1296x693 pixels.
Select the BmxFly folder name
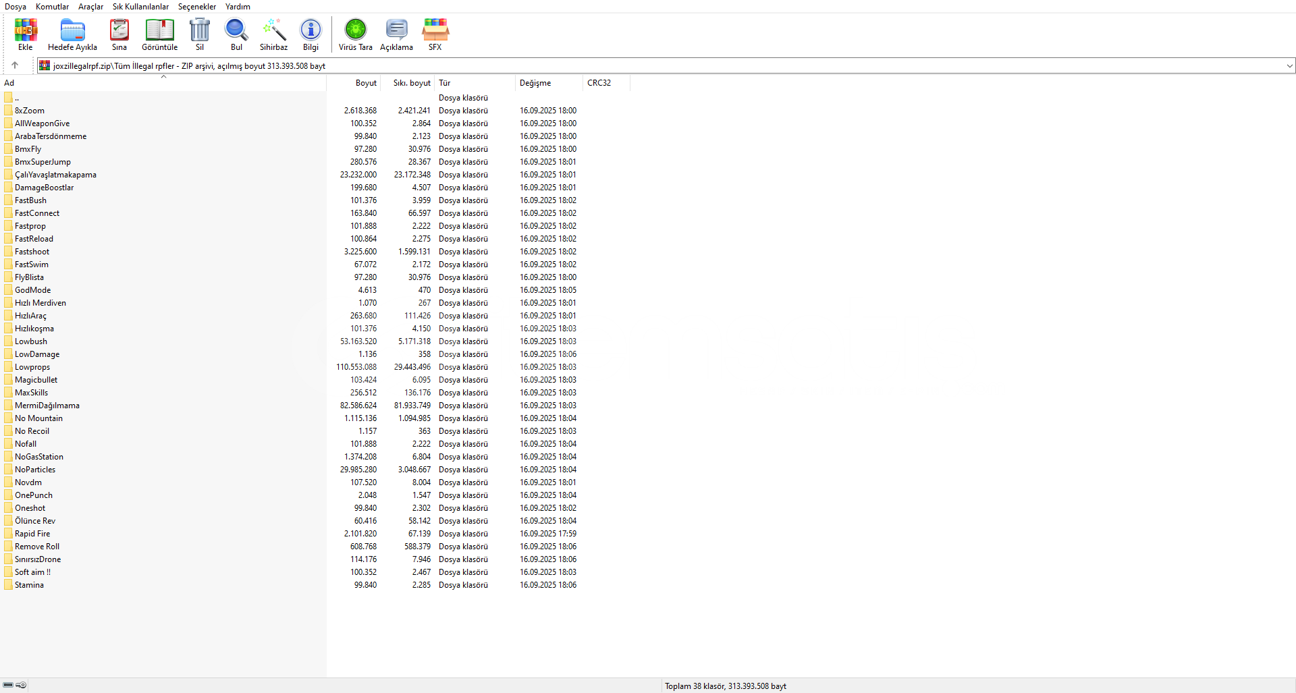(28, 149)
